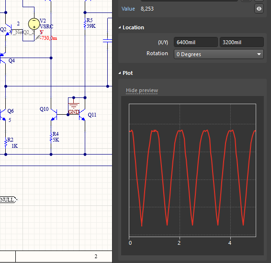
Task: Click the Y location field 3200mil
Action: click(242, 42)
